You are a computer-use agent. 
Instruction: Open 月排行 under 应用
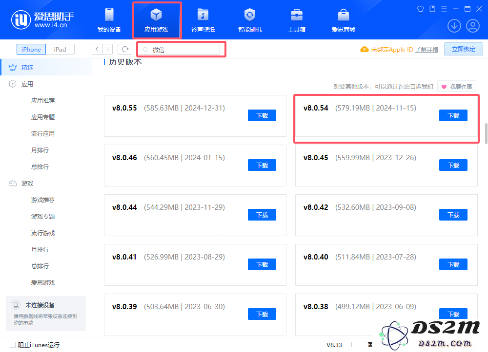point(40,150)
